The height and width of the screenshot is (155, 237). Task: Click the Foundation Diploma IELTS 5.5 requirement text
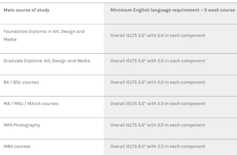[x=157, y=35]
